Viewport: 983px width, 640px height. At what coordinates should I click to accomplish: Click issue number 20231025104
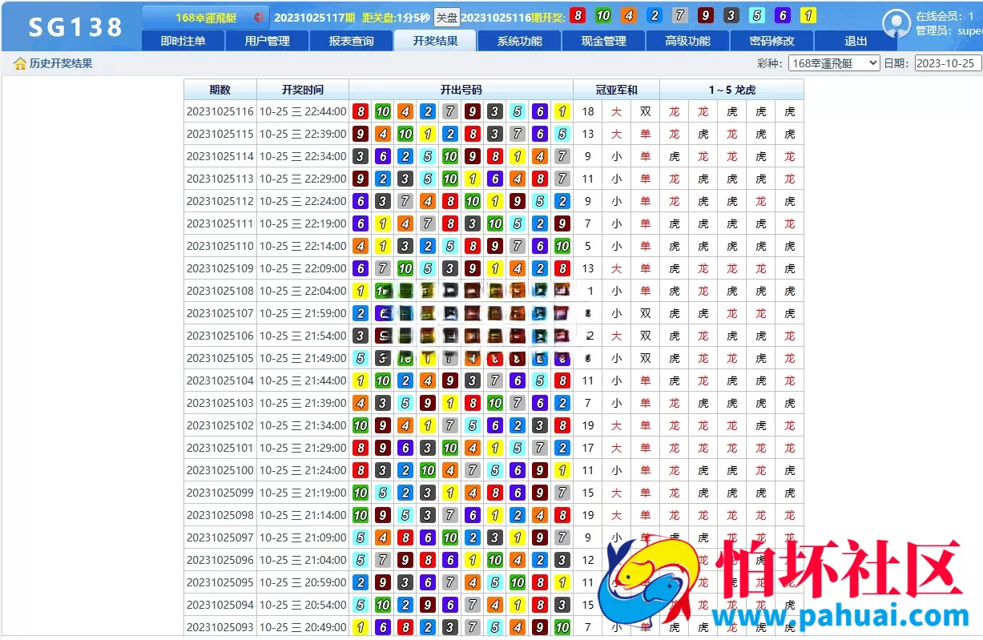[x=220, y=381]
